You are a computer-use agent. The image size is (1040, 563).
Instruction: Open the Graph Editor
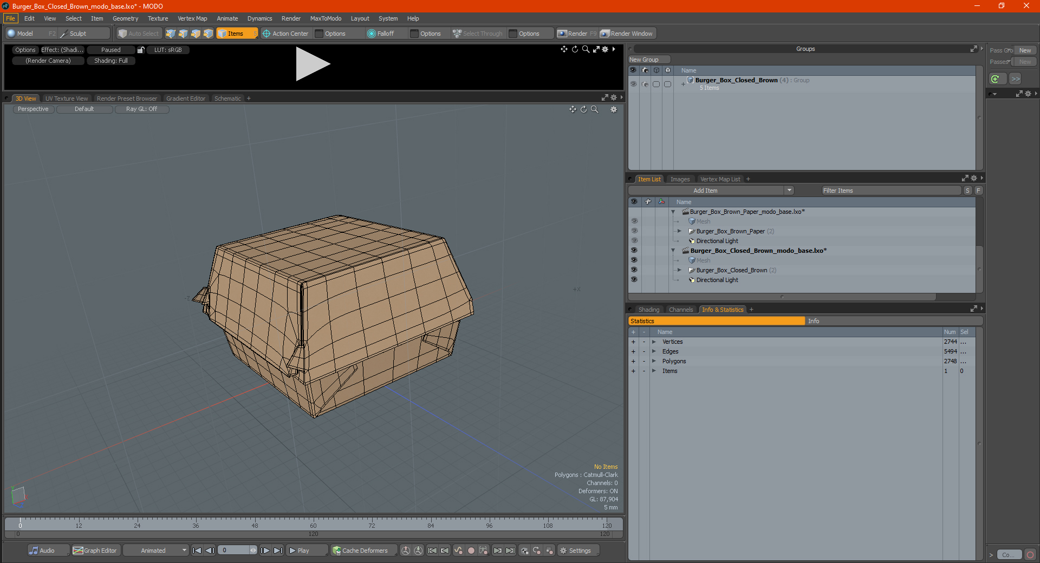pos(95,551)
